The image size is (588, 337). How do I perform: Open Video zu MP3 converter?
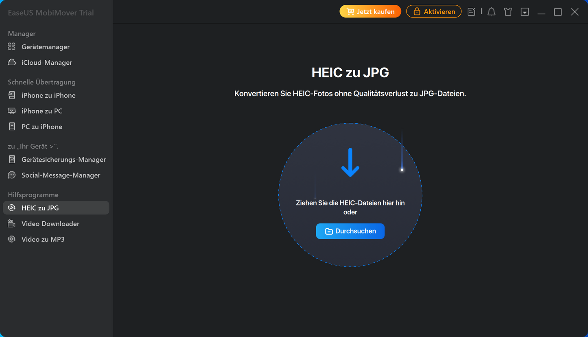pos(43,239)
